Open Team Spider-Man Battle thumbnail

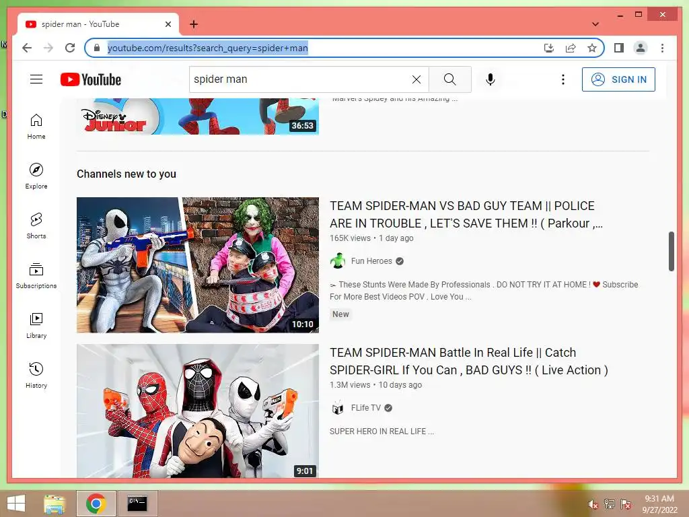tap(198, 411)
